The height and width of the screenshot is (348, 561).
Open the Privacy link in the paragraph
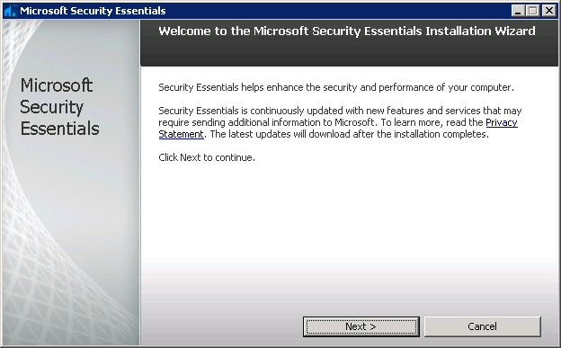(x=502, y=122)
